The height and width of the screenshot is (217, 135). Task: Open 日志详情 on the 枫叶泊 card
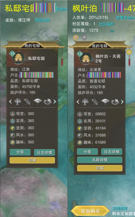coord(112,152)
